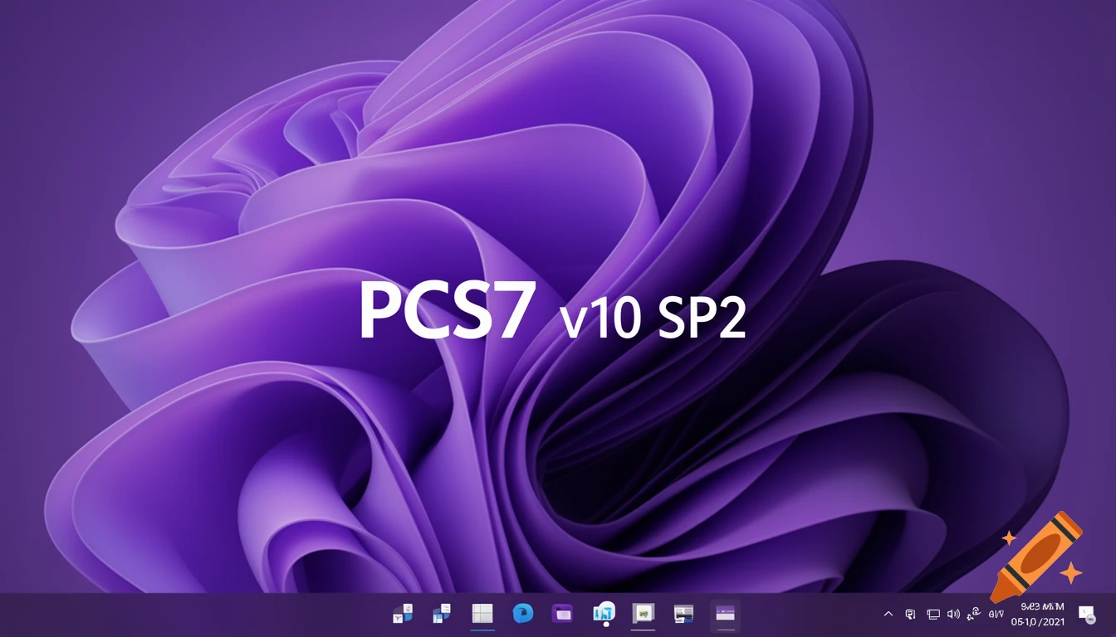Image resolution: width=1116 pixels, height=637 pixels.
Task: Open the gray framed picture taskbar app
Action: tap(644, 614)
